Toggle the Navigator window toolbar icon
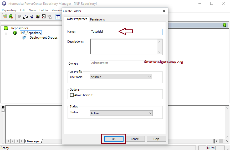 tap(58, 17)
